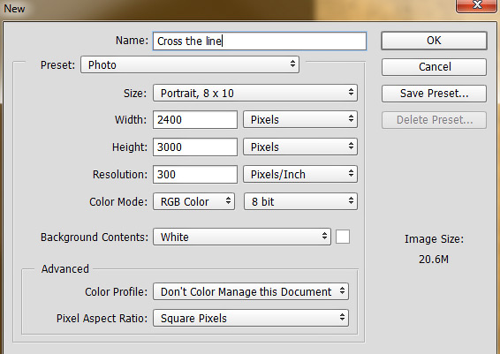
Task: Open the Width units Pixels dropdown
Action: 300,119
